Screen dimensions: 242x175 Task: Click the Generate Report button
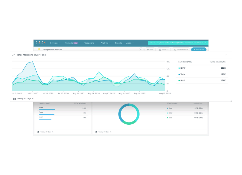point(181,50)
